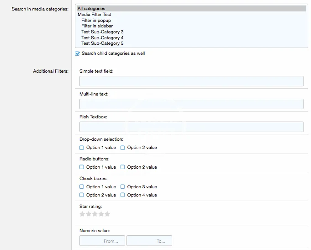
Task: Select All categories in the list
Action: pos(91,9)
